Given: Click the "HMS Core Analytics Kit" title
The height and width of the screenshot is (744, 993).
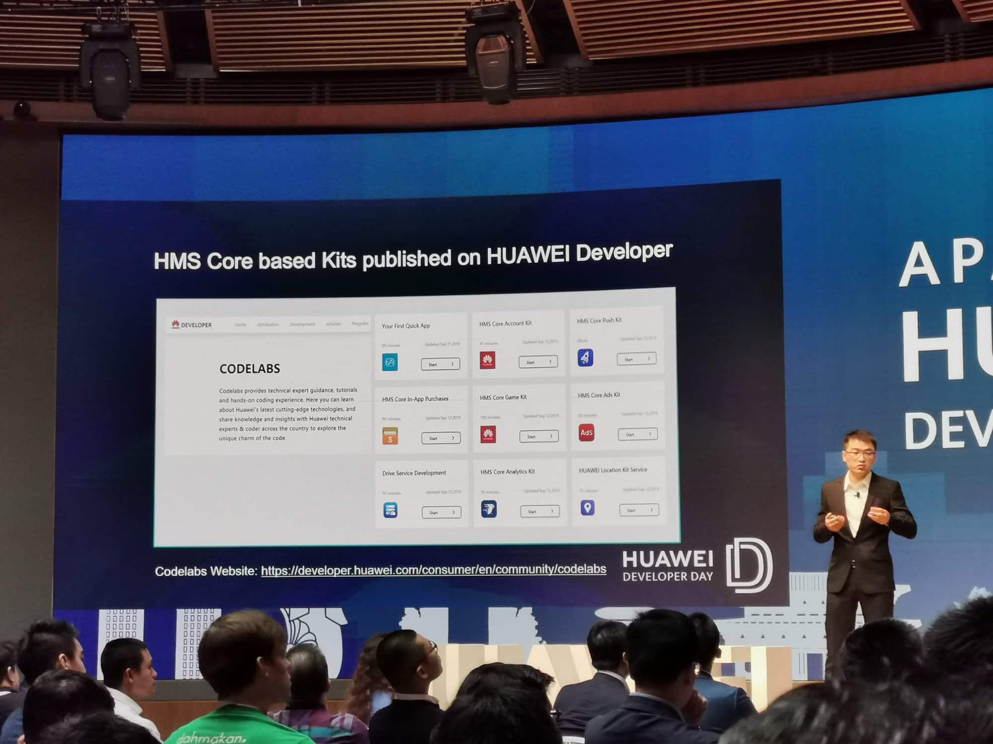Looking at the screenshot, I should [508, 472].
